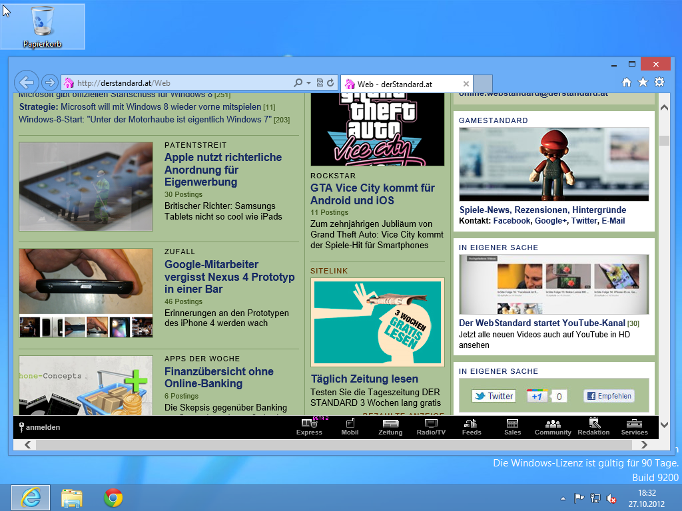The width and height of the screenshot is (682, 511).
Task: Open 'Apple nutzt richterliche Anordnung' headline
Action: pyautogui.click(x=223, y=170)
